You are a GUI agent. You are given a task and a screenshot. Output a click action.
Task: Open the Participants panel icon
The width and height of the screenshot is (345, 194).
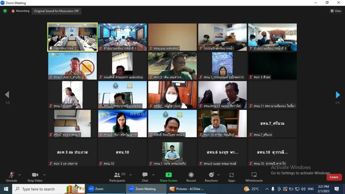point(117,175)
